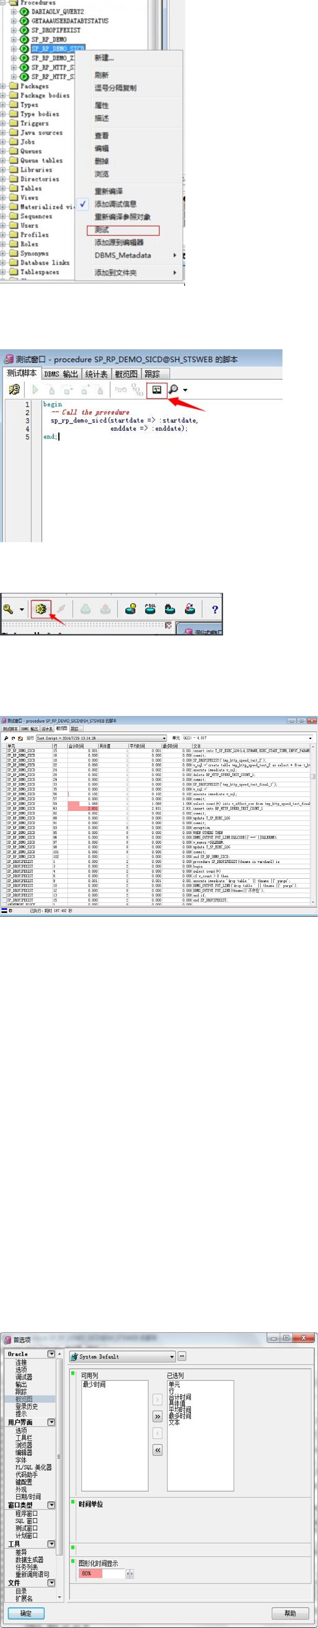This screenshot has height=1628, width=318.
Task: Expand the DABIAOLV_QUERY2 procedure node
Action: pyautogui.click(x=15, y=11)
